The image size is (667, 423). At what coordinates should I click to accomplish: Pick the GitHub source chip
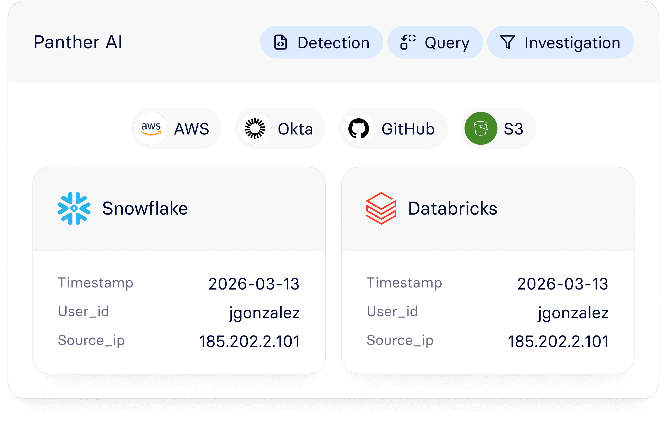pyautogui.click(x=408, y=129)
